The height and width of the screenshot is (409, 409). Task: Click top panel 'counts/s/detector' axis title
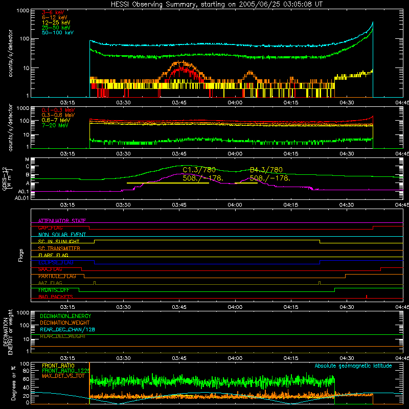(10, 53)
